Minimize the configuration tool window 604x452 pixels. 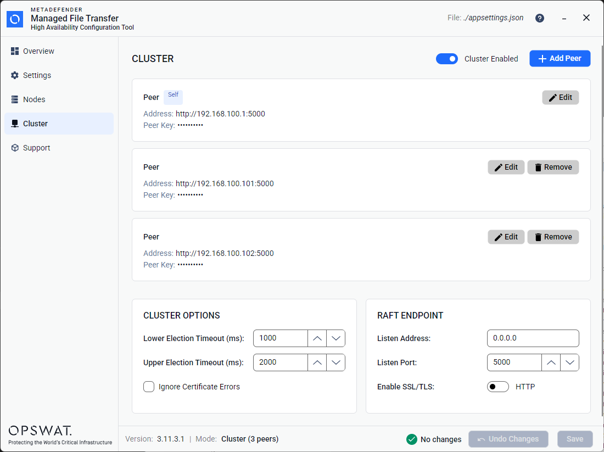[x=564, y=18]
